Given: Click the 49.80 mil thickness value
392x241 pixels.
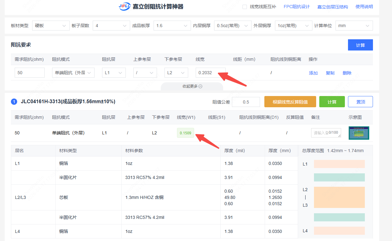Looking at the screenshot, I should pos(230,197).
